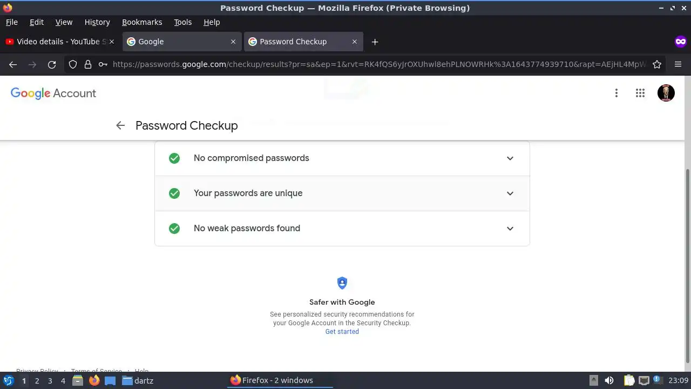
Task: Open the History menu
Action: click(x=97, y=22)
